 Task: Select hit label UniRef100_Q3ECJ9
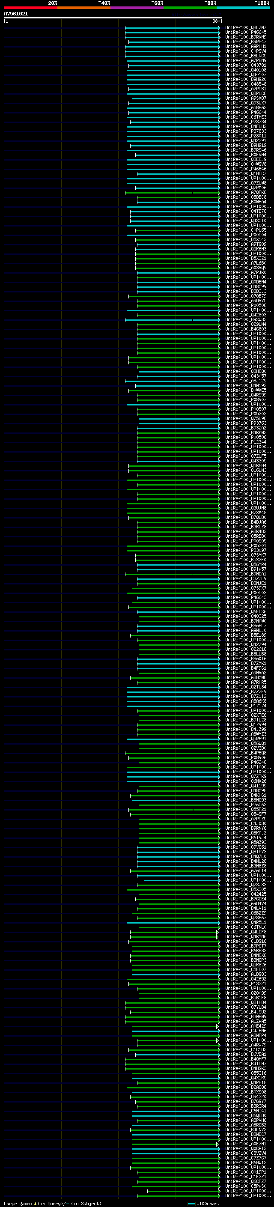(246, 159)
